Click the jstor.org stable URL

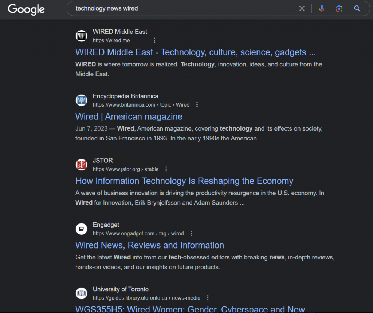point(126,169)
